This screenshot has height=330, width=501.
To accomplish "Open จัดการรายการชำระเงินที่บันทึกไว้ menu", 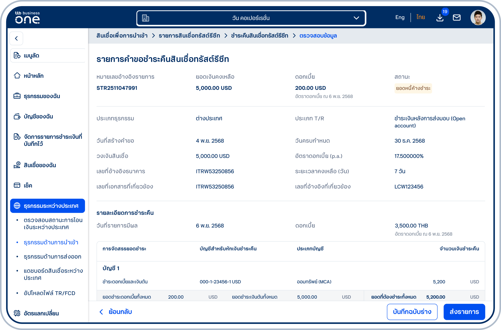I will coord(53,140).
